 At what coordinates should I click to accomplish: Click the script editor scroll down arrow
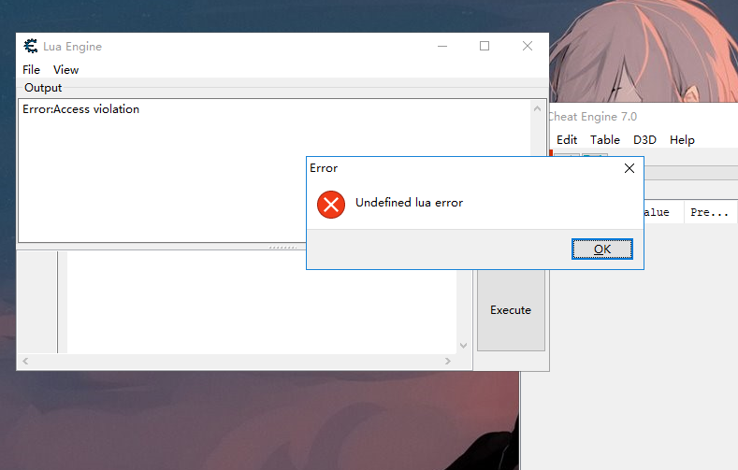click(x=463, y=346)
